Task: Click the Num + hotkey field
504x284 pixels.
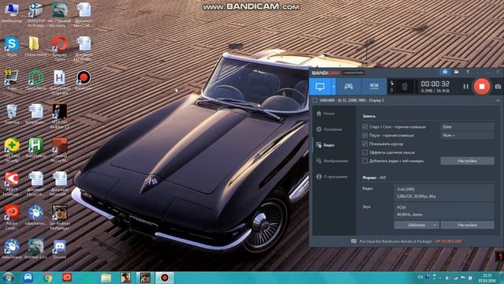Action: point(467,136)
